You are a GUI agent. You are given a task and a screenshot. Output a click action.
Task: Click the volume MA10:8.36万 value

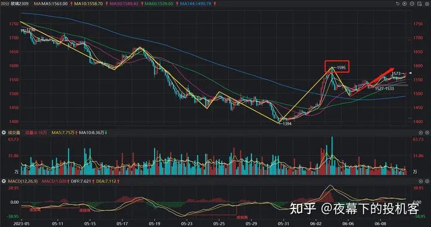[x=92, y=133]
